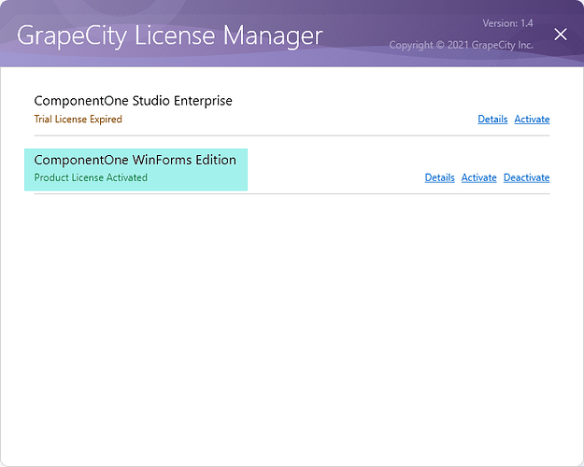This screenshot has width=584, height=467.
Task: Activate ComponentOne Studio Enterprise license
Action: [x=532, y=120]
